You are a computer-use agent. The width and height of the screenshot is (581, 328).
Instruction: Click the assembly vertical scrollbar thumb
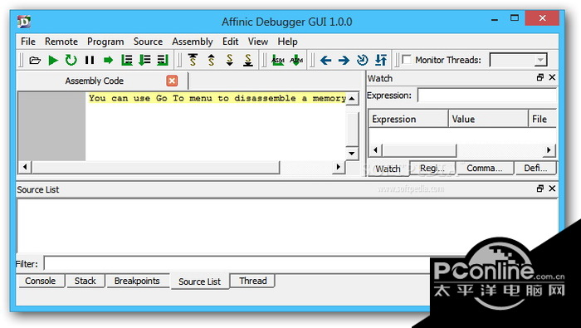352,129
